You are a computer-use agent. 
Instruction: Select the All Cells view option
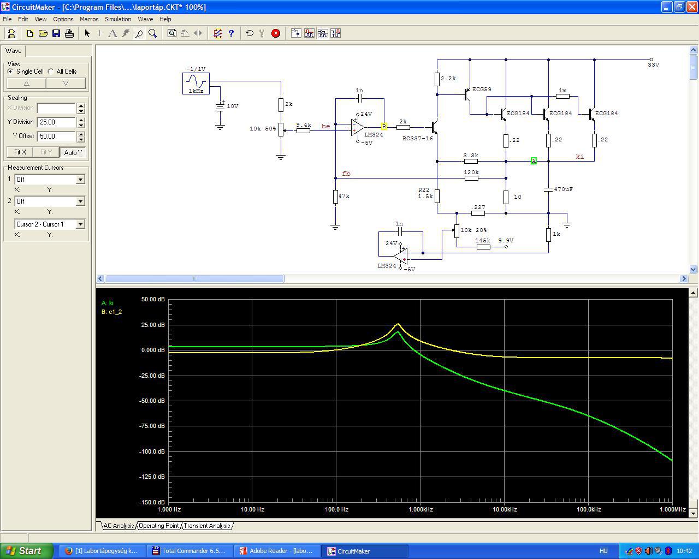tap(51, 72)
